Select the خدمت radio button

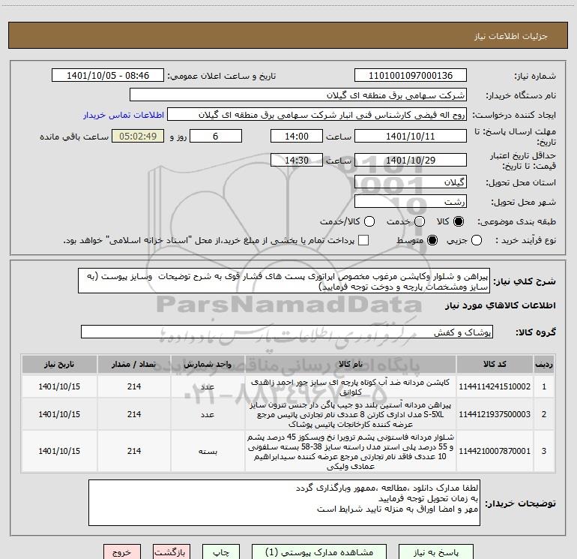coord(420,221)
